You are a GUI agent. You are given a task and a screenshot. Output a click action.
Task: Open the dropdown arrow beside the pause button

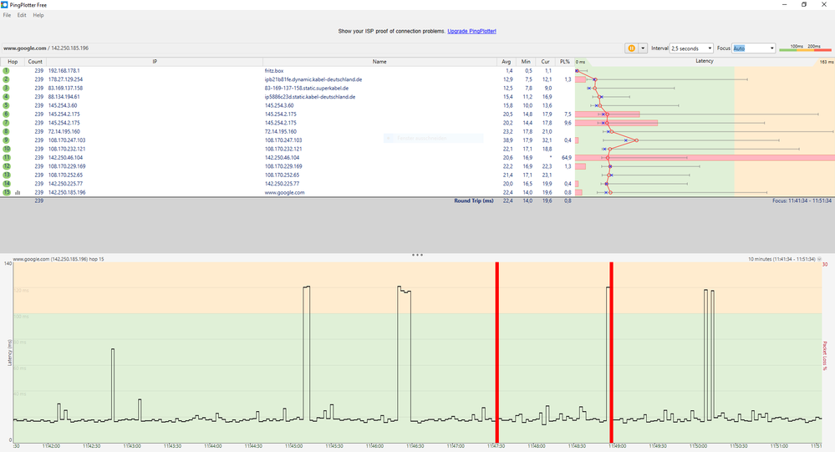pos(643,48)
